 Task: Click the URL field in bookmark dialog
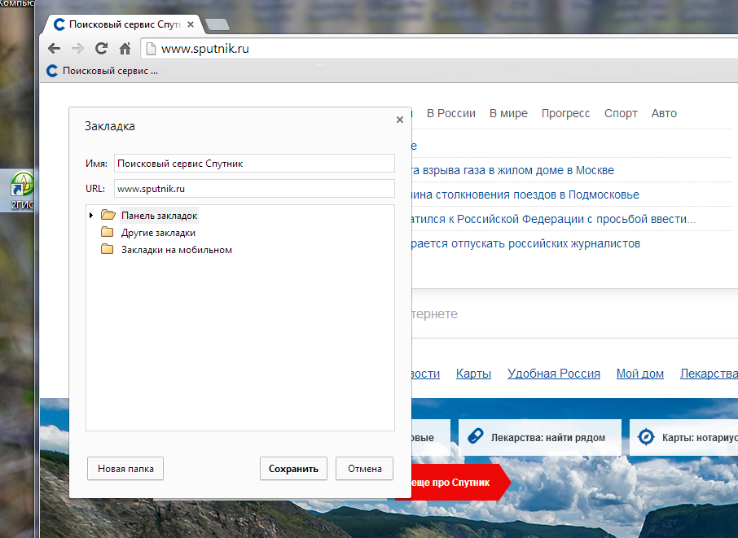254,189
